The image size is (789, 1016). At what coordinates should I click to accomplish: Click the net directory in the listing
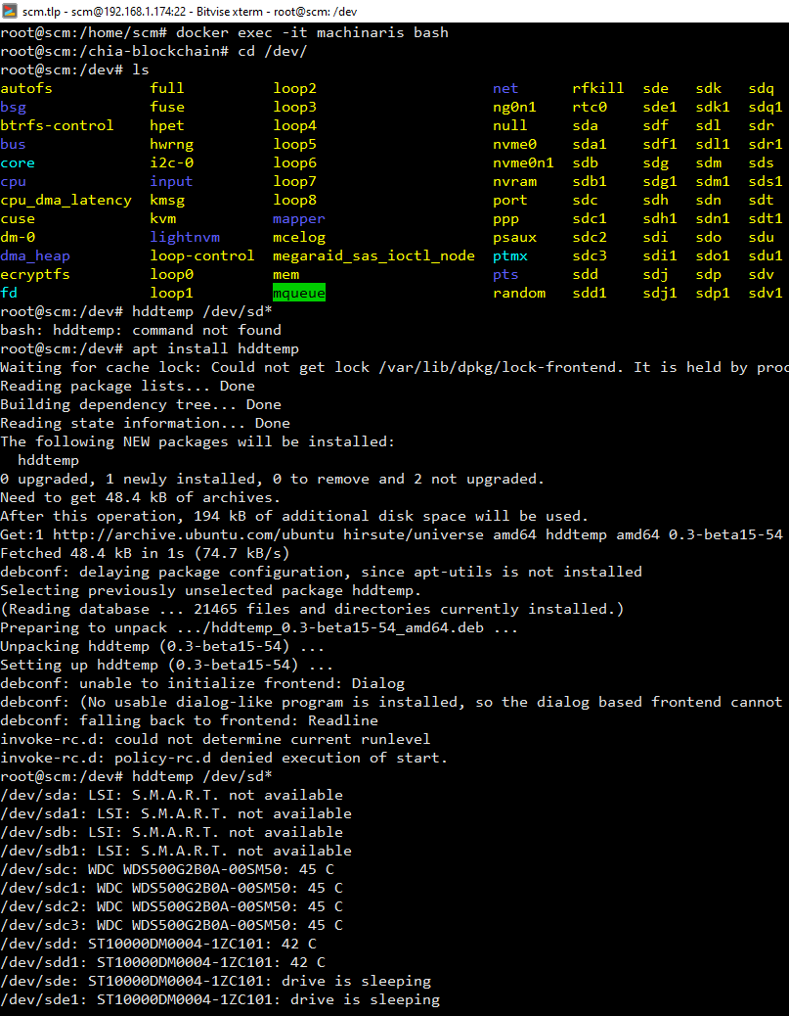click(x=505, y=87)
